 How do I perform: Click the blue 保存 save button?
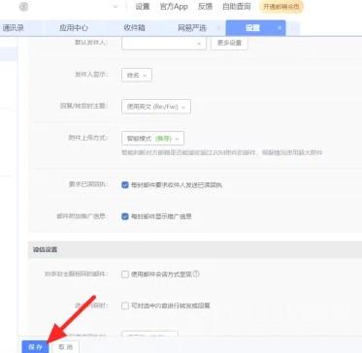[35, 347]
